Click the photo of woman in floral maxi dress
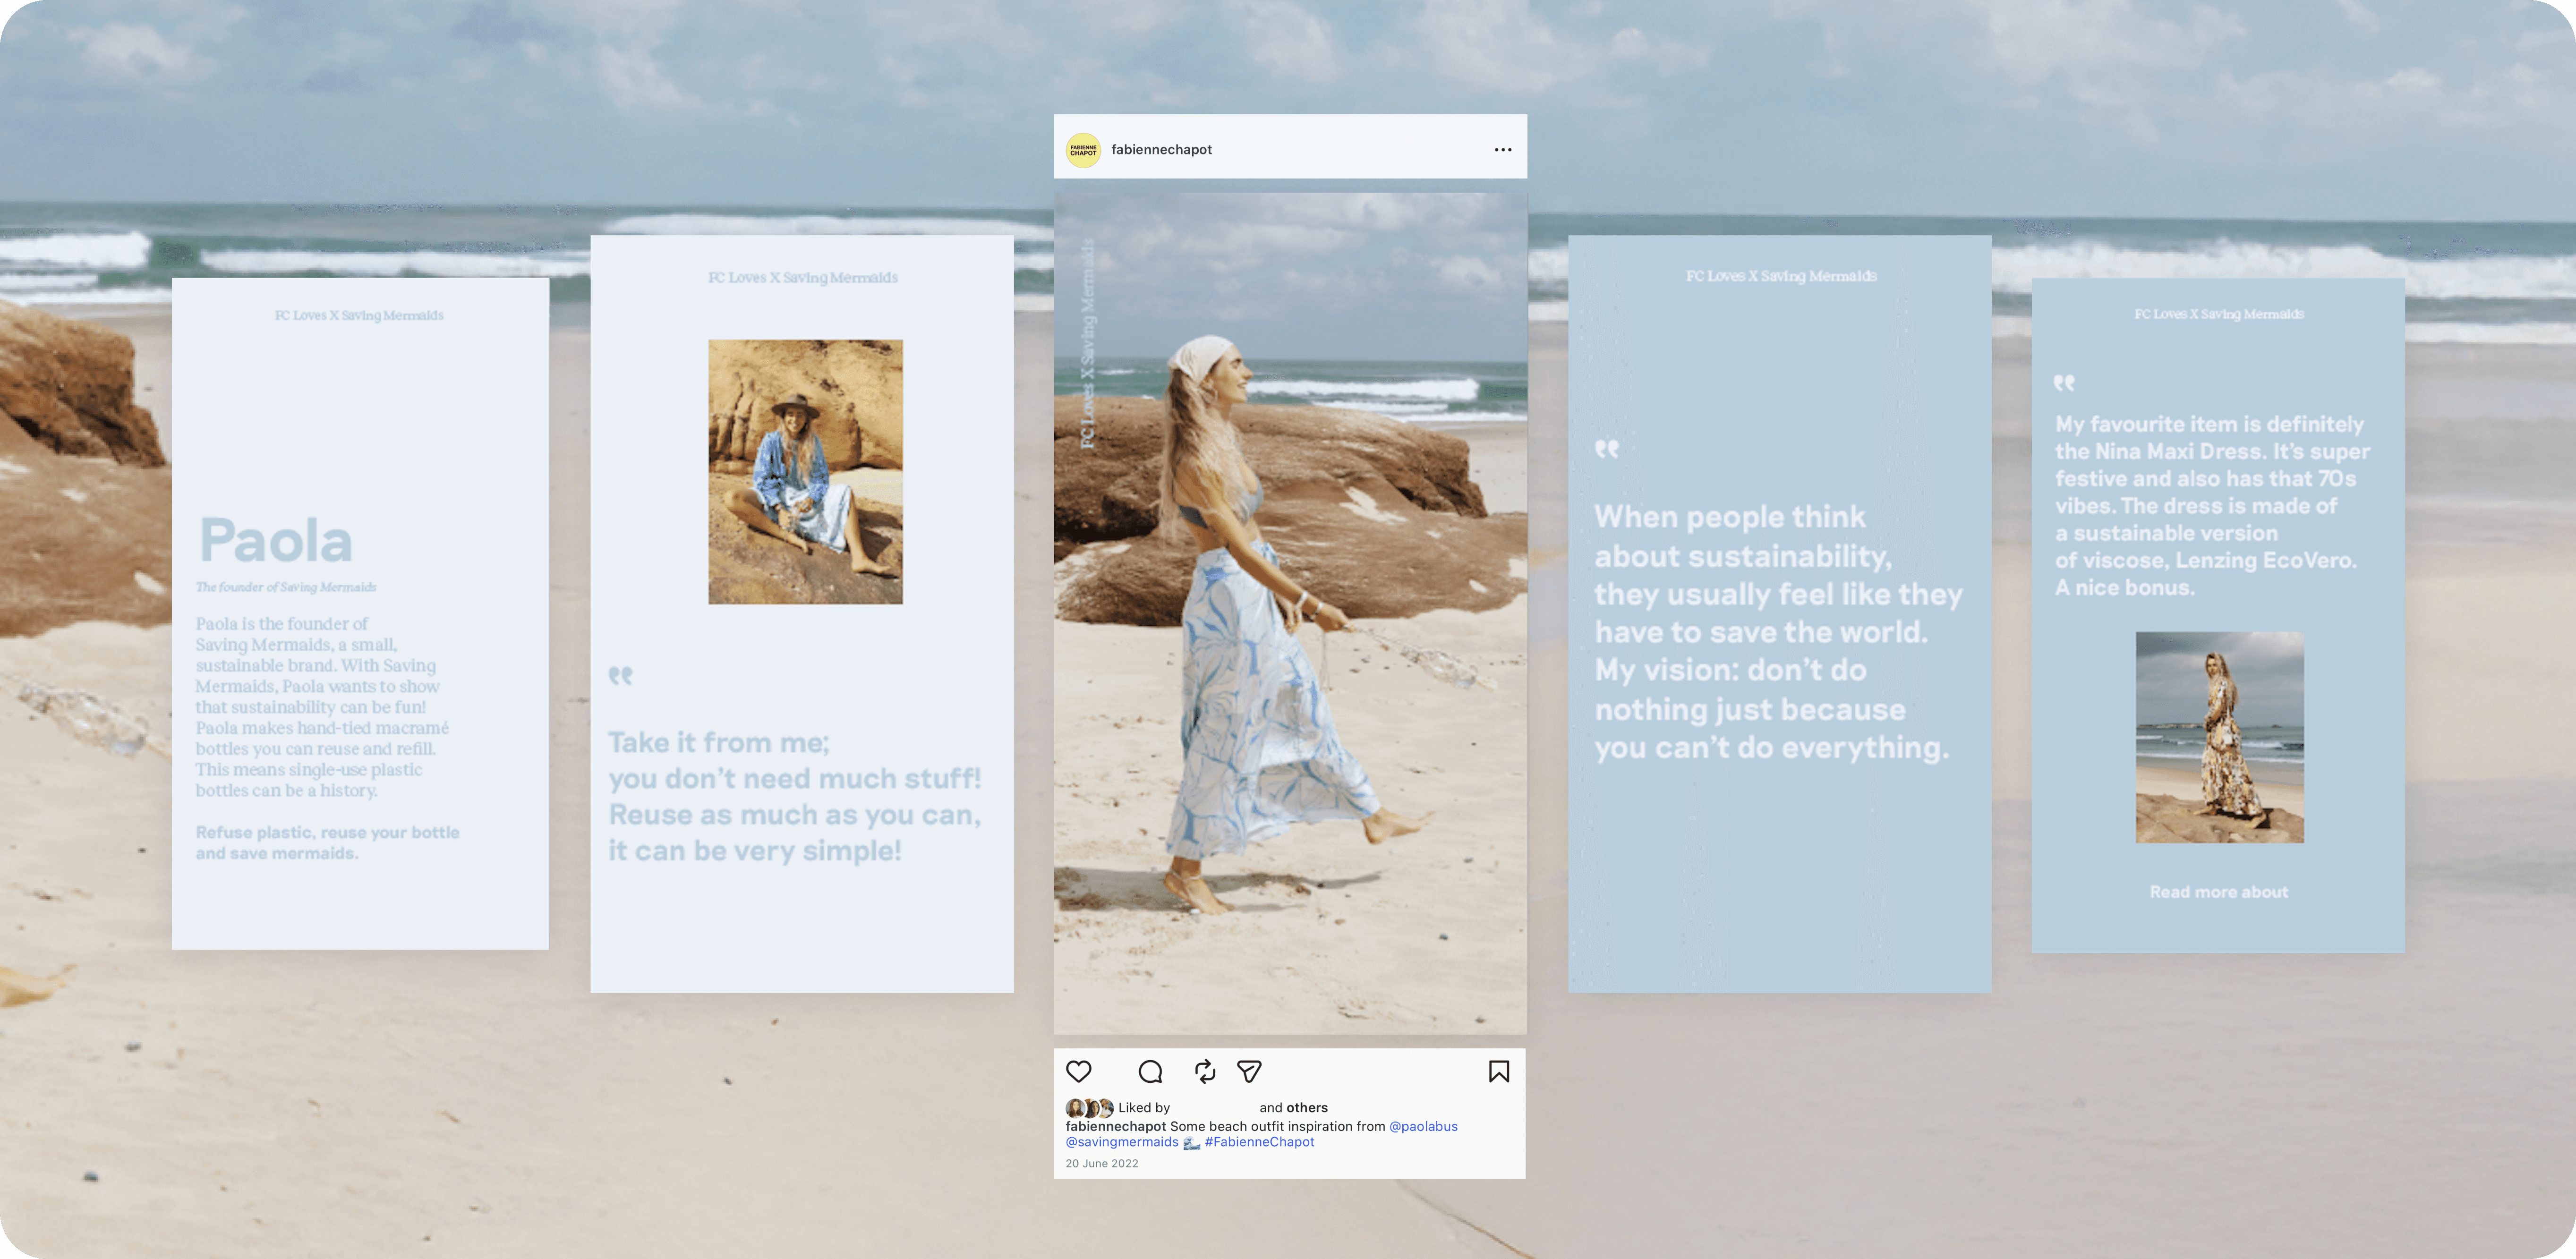The image size is (2576, 1259). pos(2219,737)
